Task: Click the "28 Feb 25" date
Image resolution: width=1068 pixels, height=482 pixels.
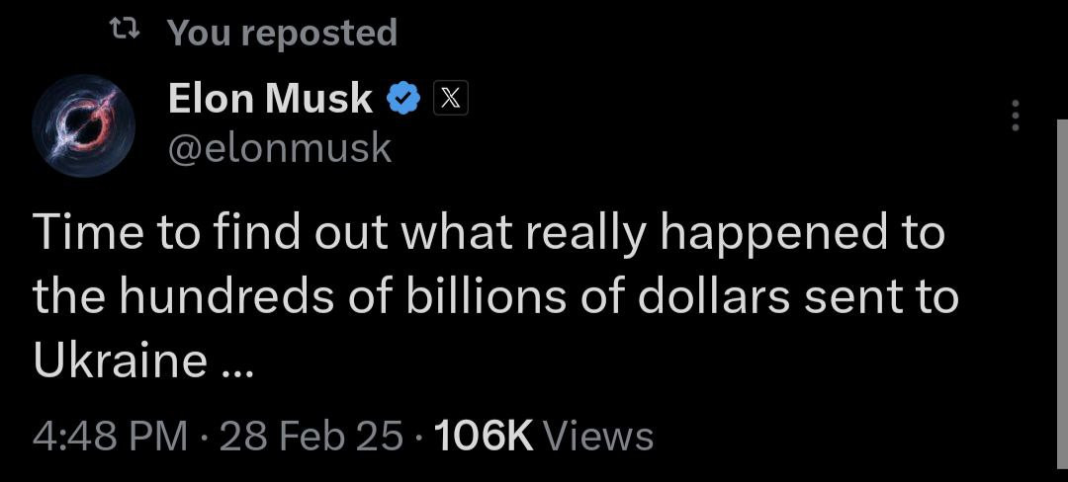Action: pos(311,436)
